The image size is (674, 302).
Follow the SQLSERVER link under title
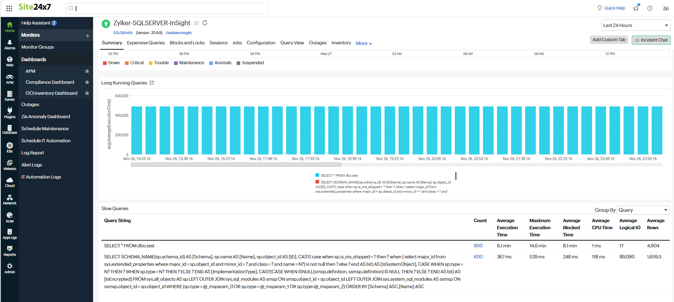123,33
